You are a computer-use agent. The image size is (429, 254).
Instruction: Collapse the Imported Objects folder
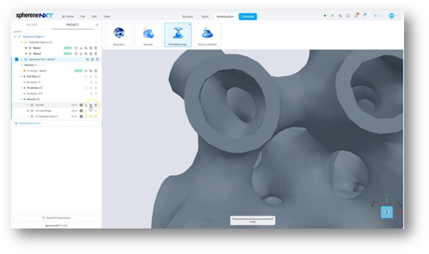(x=22, y=43)
